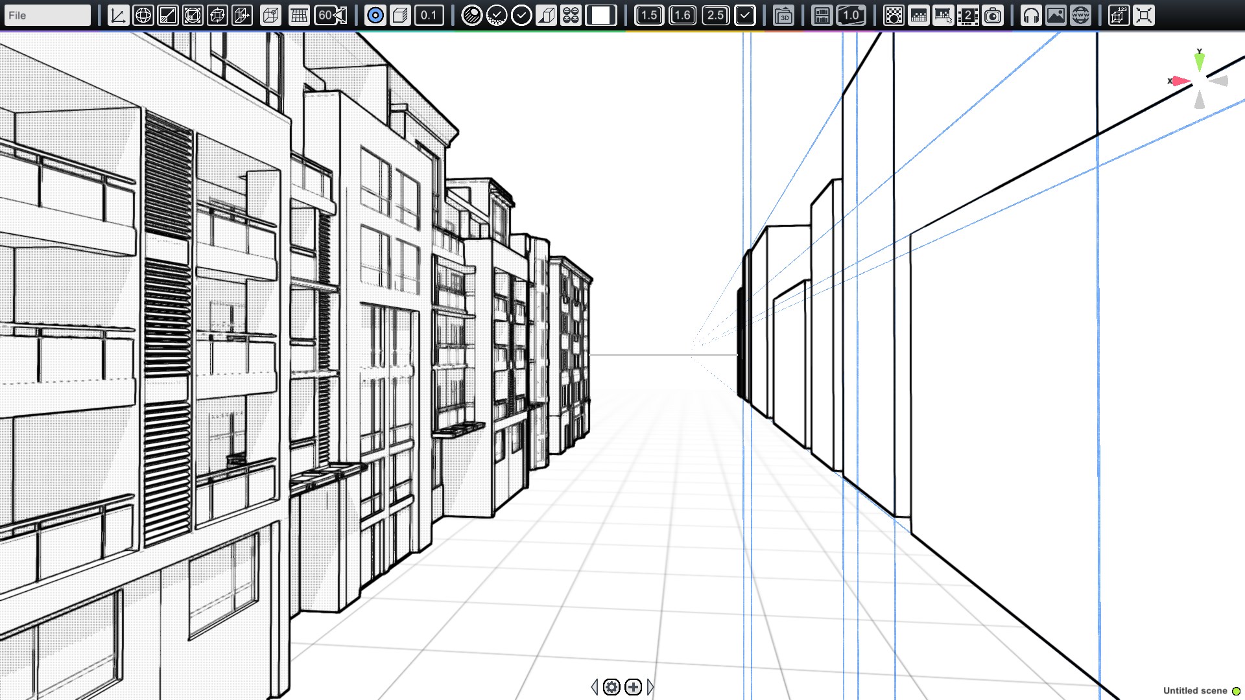The width and height of the screenshot is (1245, 700).
Task: Open the 0.1 line thickness value
Action: pos(429,15)
